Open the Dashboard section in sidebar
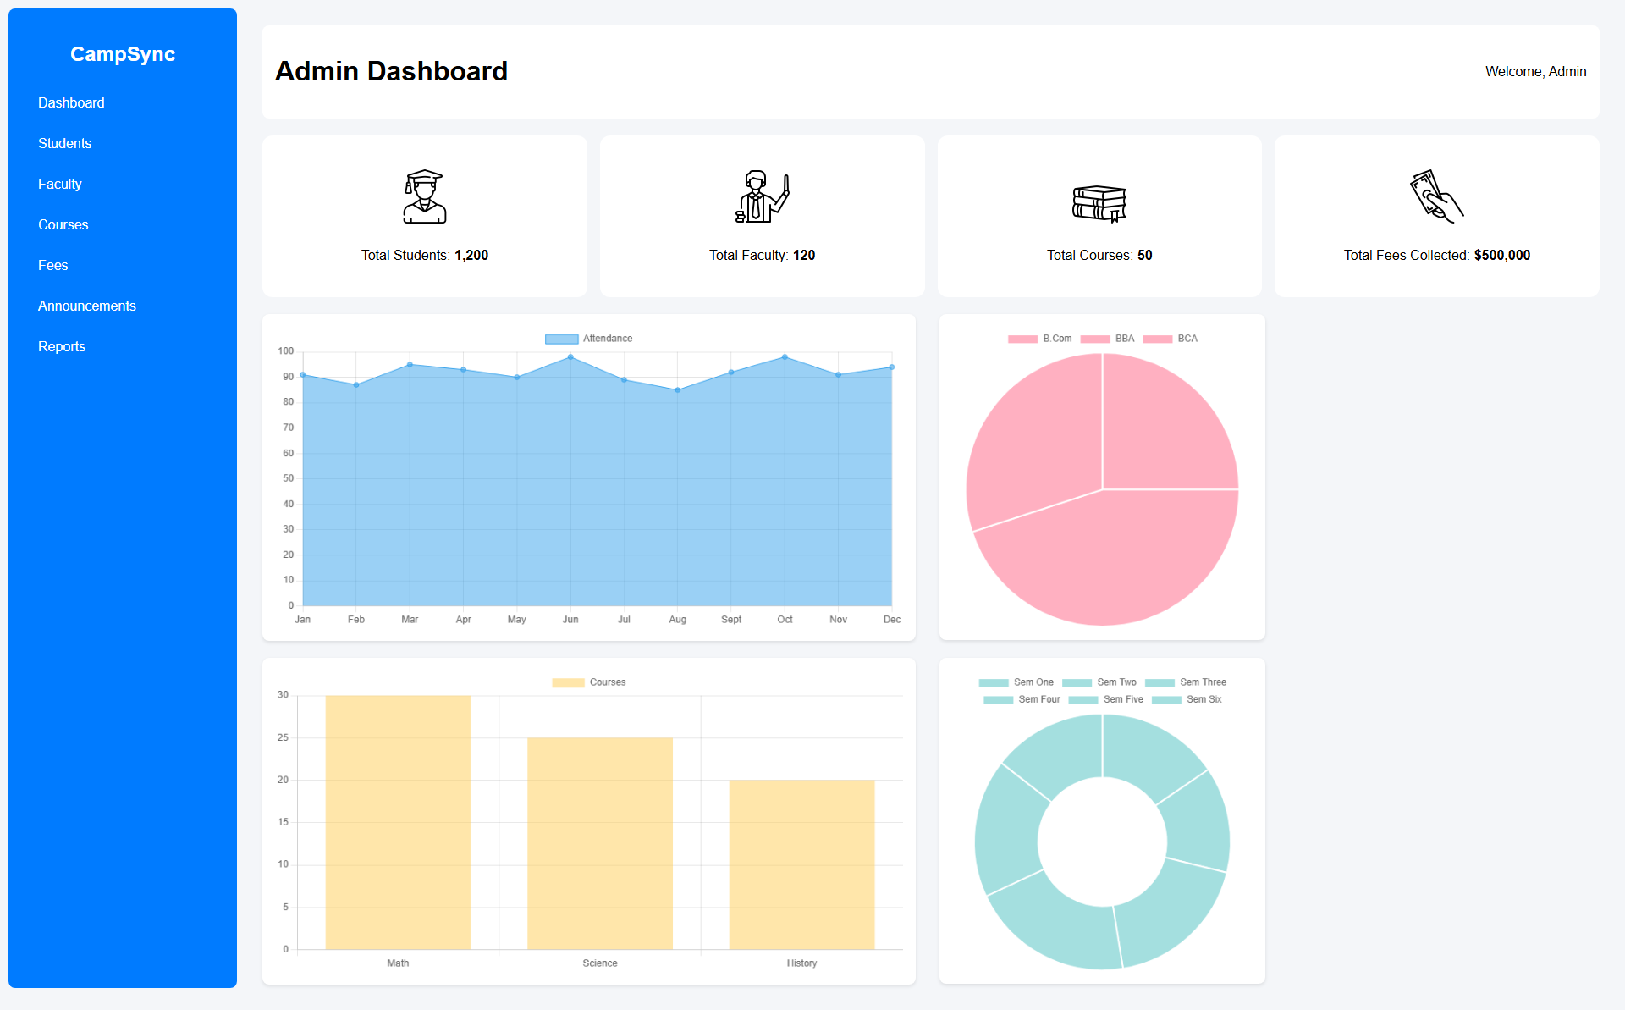The width and height of the screenshot is (1625, 1010). point(71,102)
